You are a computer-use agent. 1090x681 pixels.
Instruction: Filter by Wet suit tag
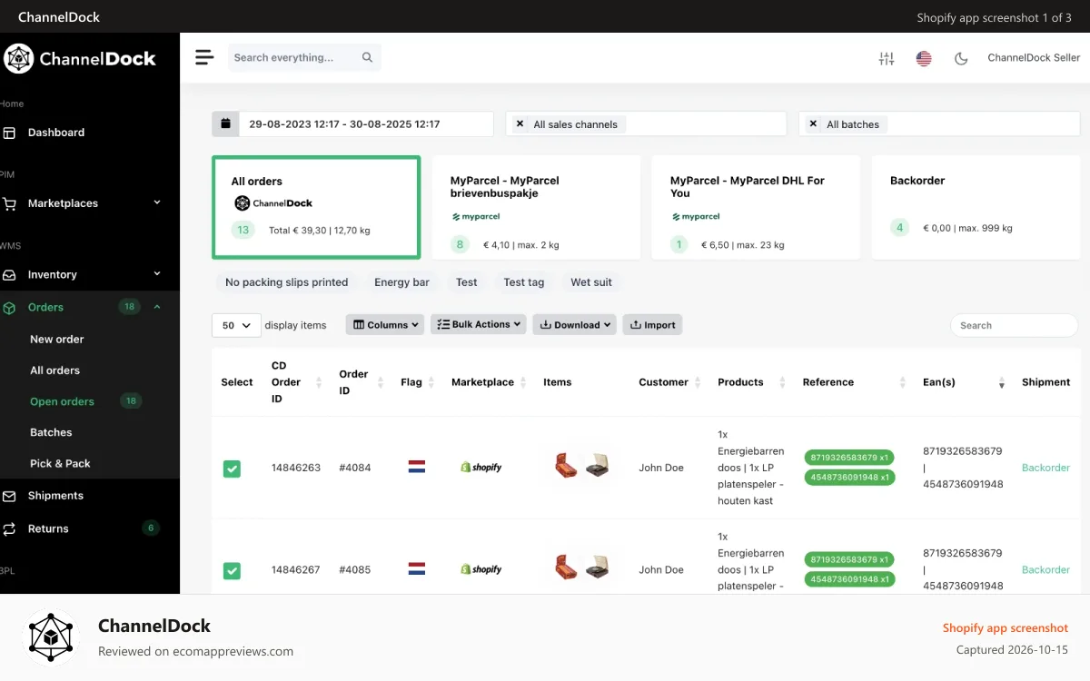click(591, 282)
